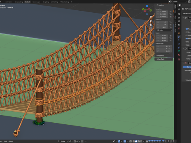
Task: Click the Rotation Z value field
Action: 162,27
